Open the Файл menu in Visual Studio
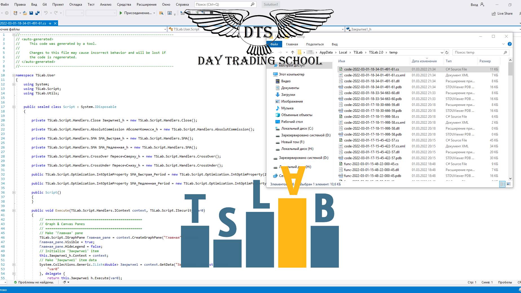521x293 pixels. click(x=5, y=5)
